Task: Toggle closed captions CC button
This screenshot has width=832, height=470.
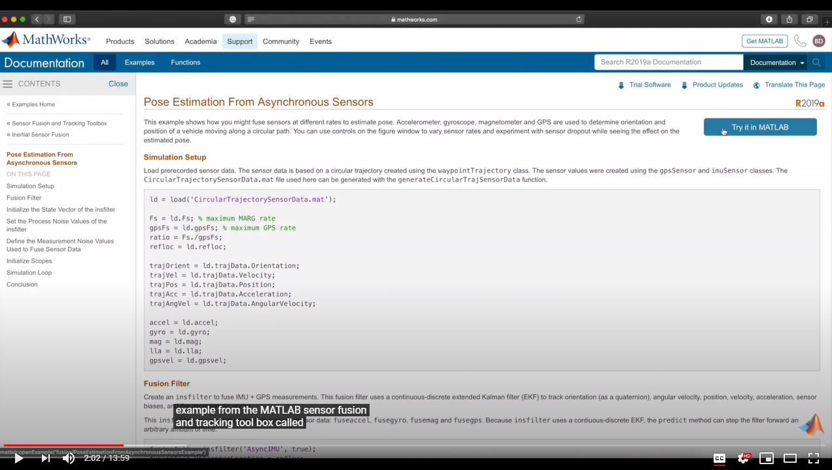Action: tap(719, 458)
